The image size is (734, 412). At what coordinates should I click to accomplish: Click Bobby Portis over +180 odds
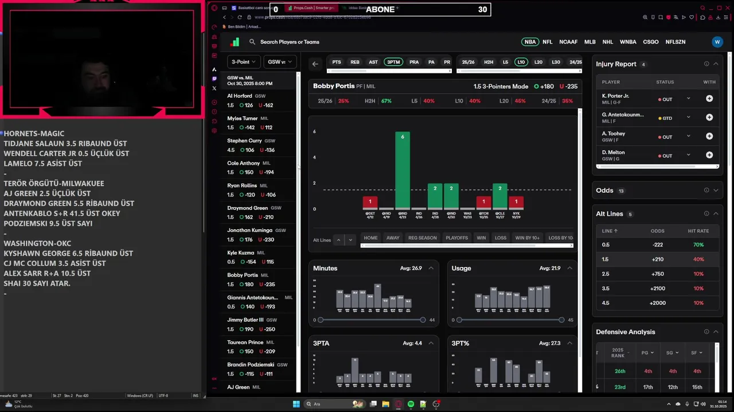pyautogui.click(x=544, y=86)
